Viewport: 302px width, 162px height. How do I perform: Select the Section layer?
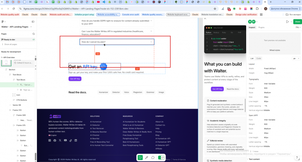pyautogui.click(x=12, y=69)
